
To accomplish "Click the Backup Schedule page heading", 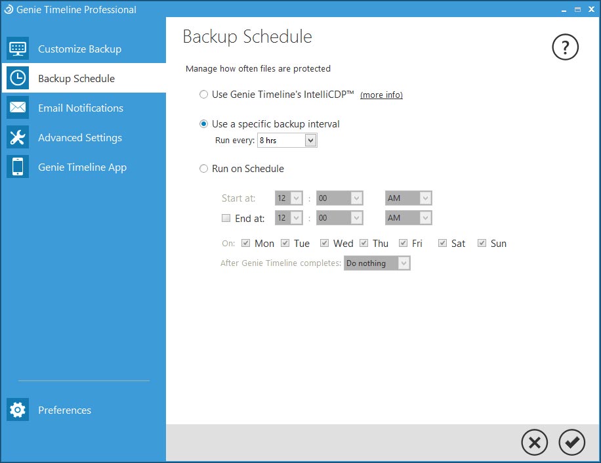I will 247,37.
